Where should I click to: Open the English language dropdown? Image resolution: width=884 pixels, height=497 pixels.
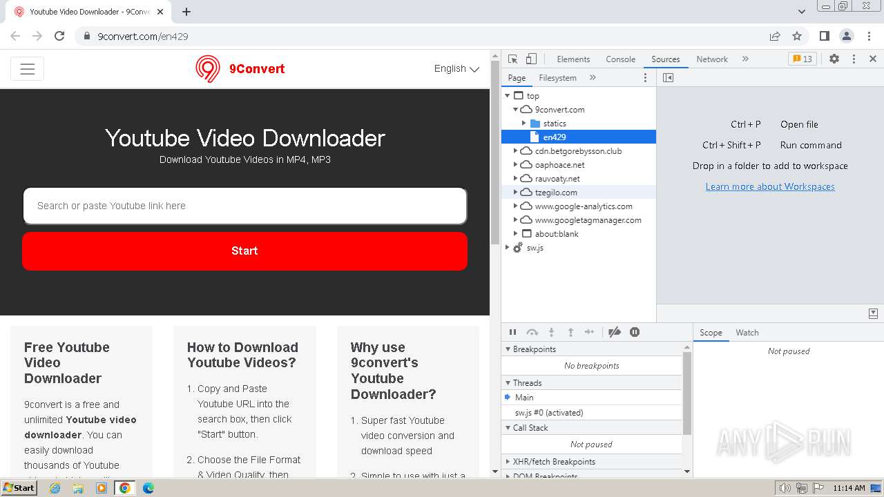coord(457,69)
